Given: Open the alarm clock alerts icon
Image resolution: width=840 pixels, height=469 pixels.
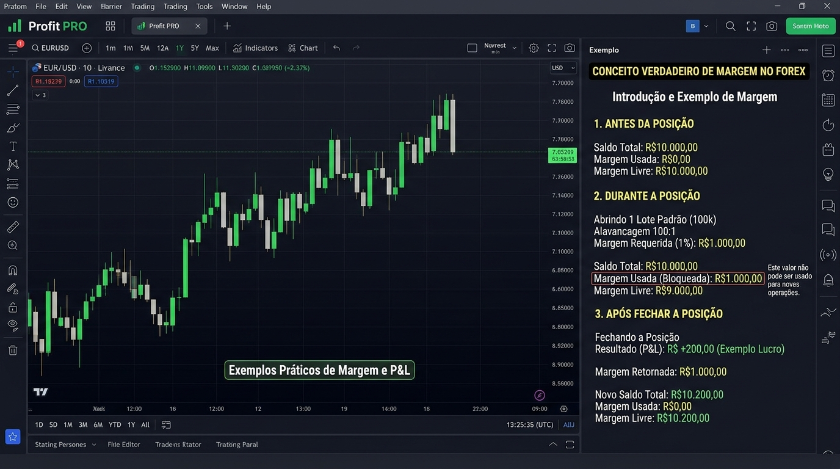Looking at the screenshot, I should [828, 76].
